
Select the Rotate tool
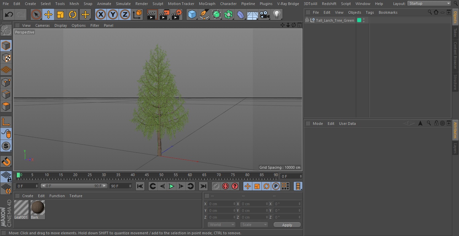pos(73,14)
